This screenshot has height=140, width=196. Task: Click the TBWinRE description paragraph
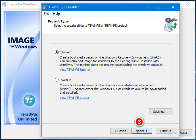[112, 61]
